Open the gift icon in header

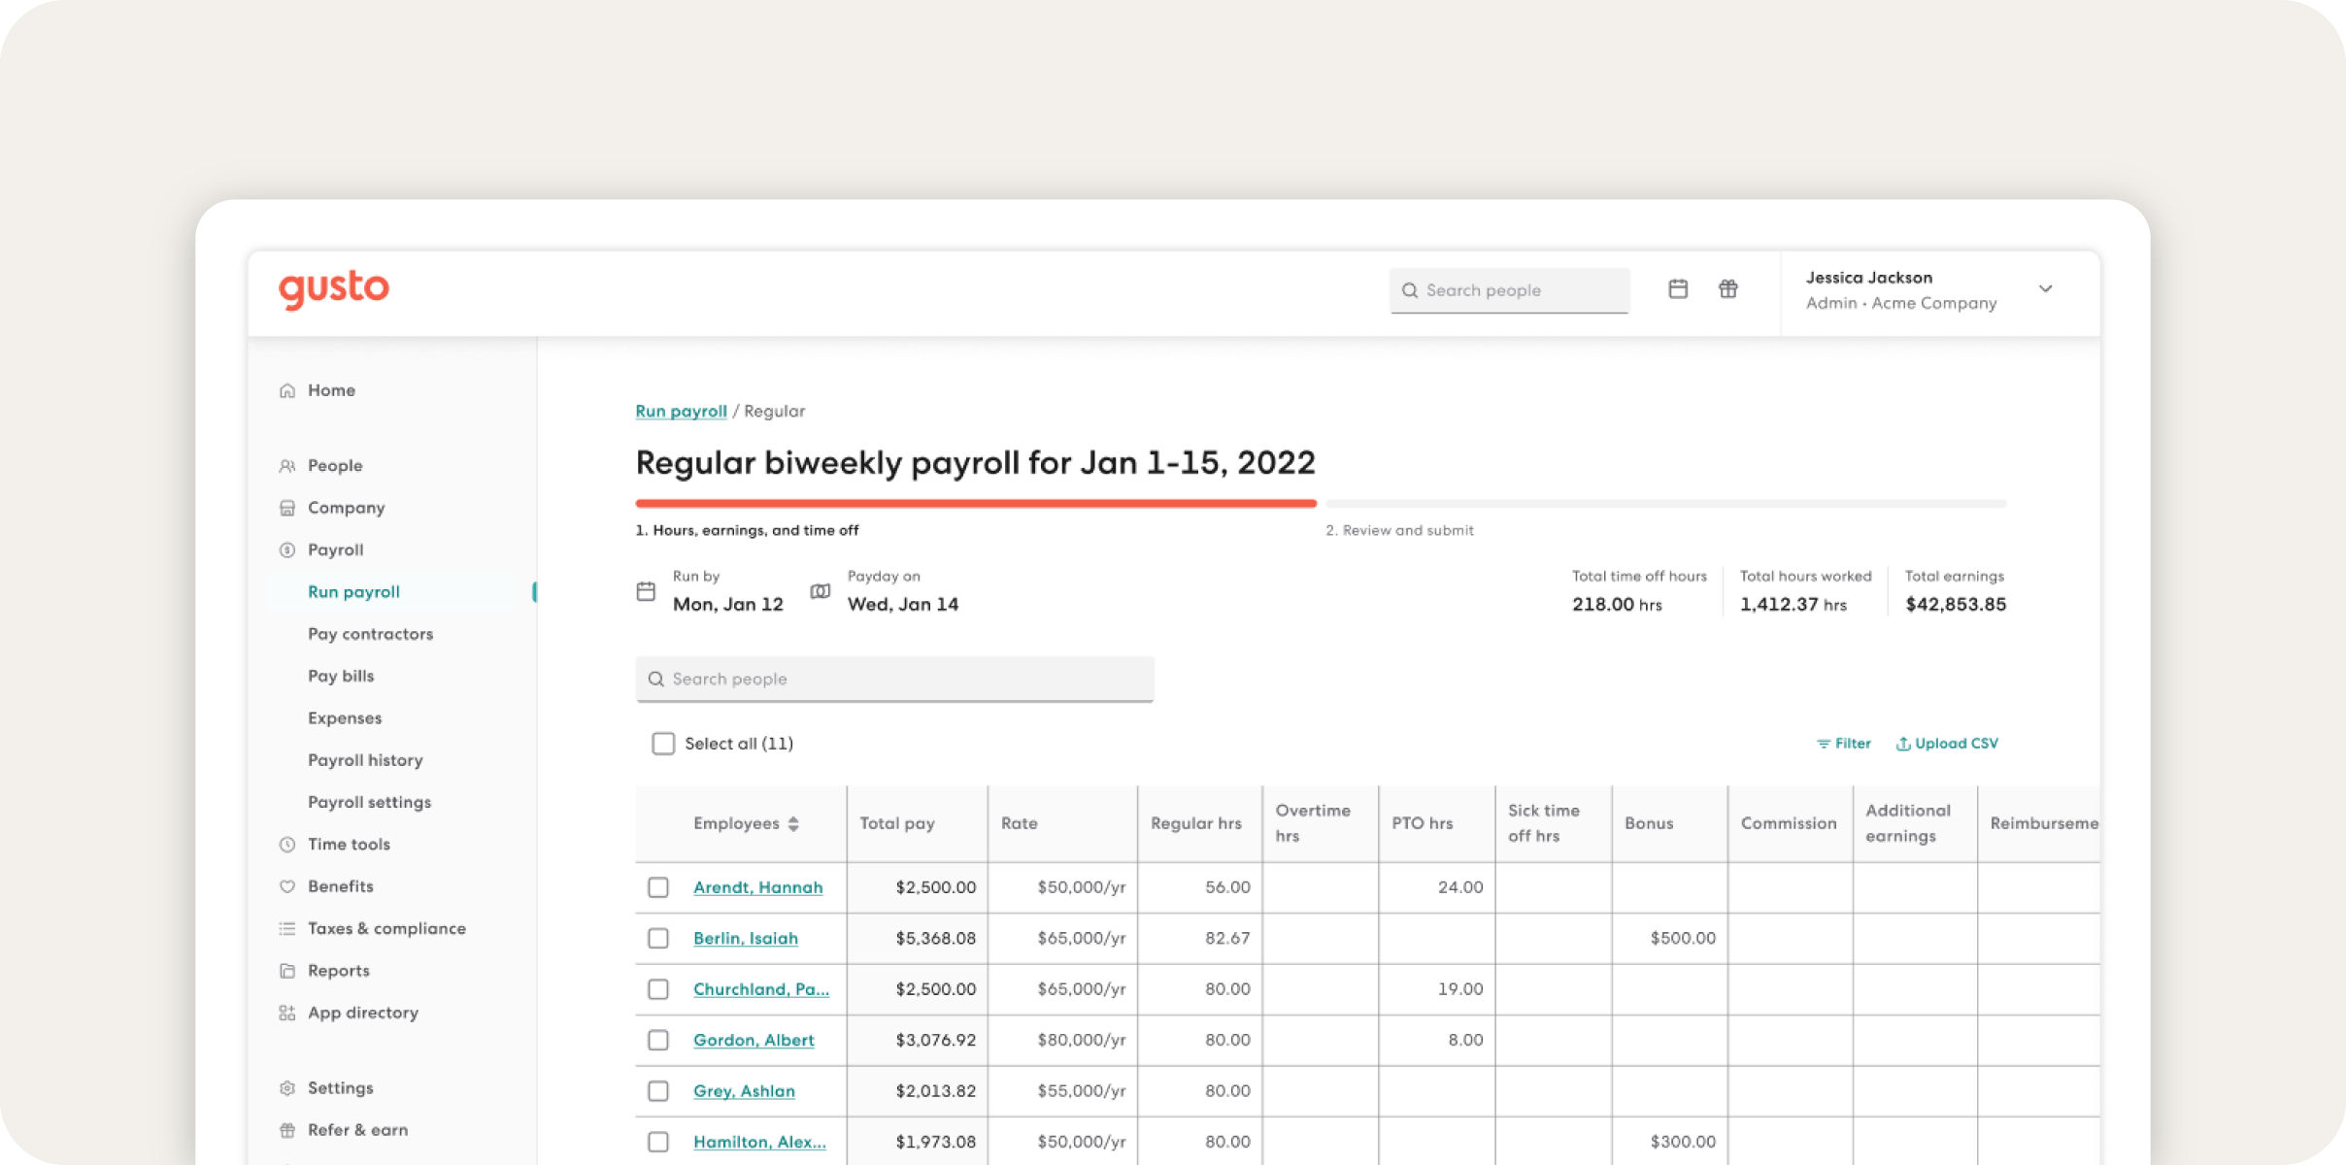[x=1728, y=289]
